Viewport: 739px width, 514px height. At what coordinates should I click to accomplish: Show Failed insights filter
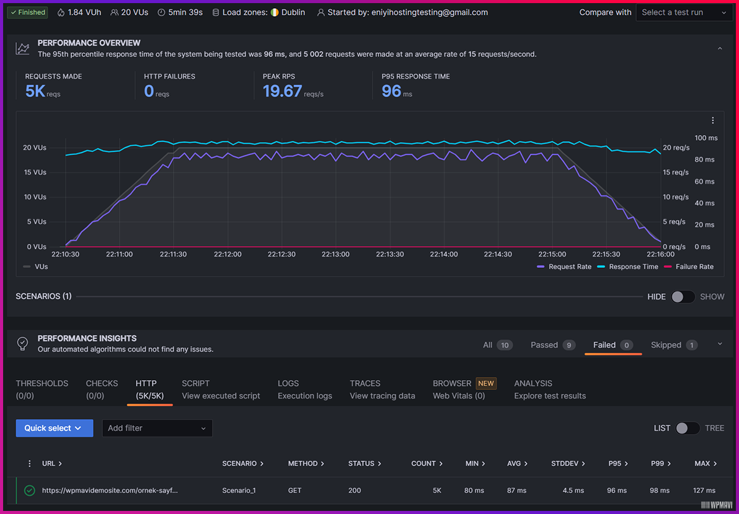click(613, 345)
